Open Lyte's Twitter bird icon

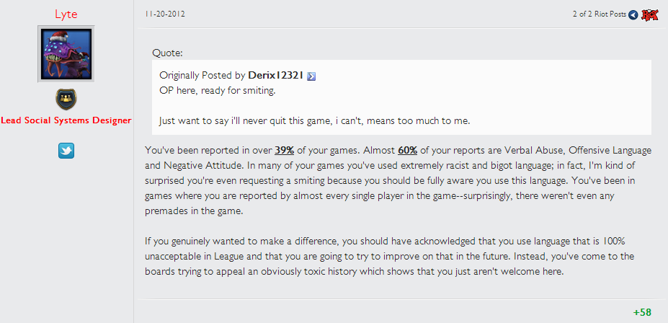(x=66, y=151)
